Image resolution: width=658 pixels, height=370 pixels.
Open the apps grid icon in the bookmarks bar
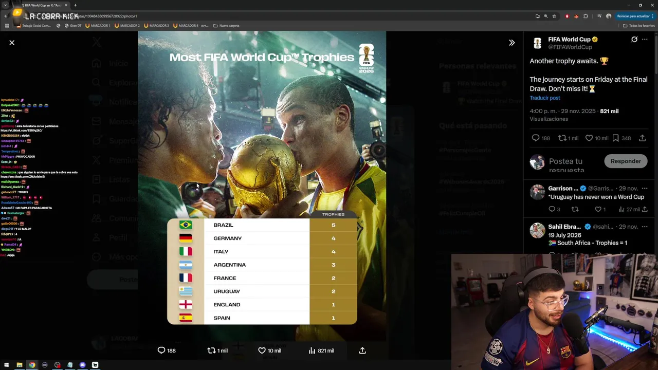point(7,26)
